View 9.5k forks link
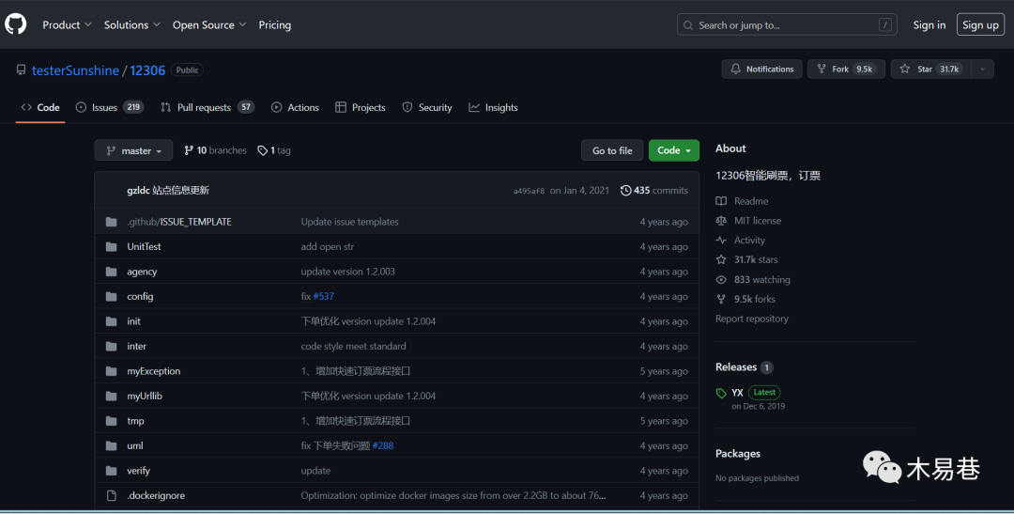Image resolution: width=1014 pixels, height=514 pixels. click(745, 299)
